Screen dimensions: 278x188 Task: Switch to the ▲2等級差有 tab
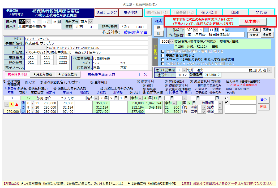point(67,74)
